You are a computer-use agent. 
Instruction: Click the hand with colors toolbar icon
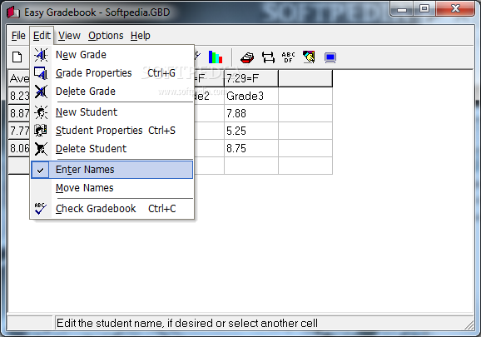309,57
